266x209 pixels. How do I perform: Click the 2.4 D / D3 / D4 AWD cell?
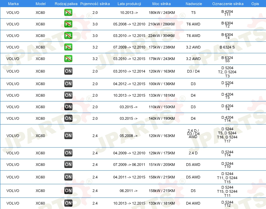coord(193,134)
